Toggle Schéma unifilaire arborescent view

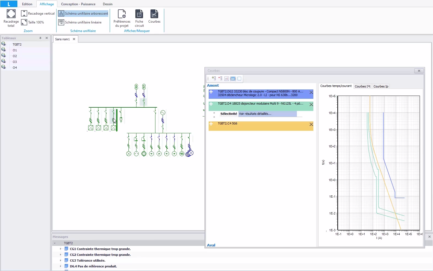click(x=83, y=14)
